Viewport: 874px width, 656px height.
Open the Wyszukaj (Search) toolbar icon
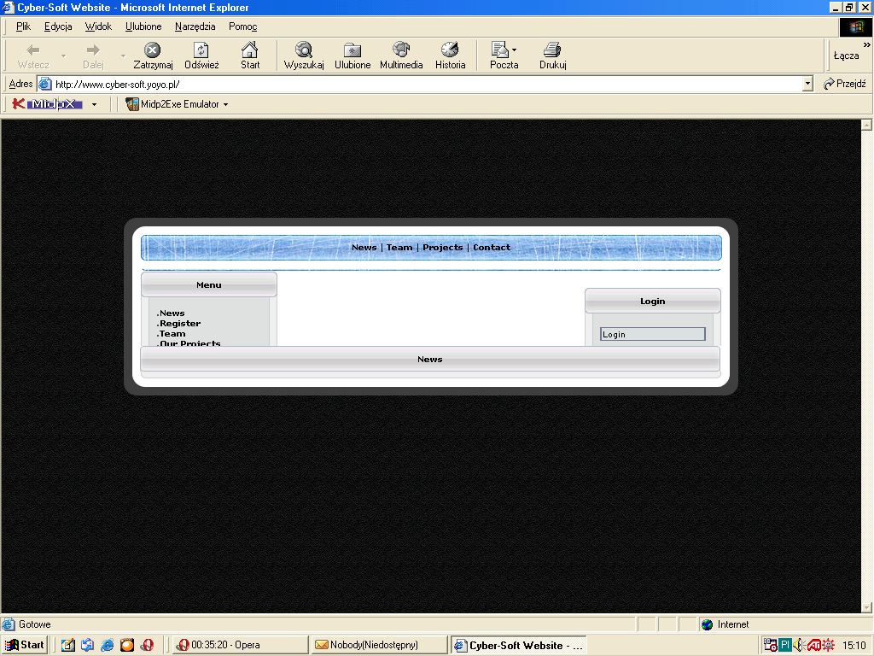pos(304,50)
